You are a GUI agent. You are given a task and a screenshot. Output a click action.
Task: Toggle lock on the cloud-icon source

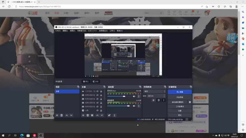tap(101, 91)
